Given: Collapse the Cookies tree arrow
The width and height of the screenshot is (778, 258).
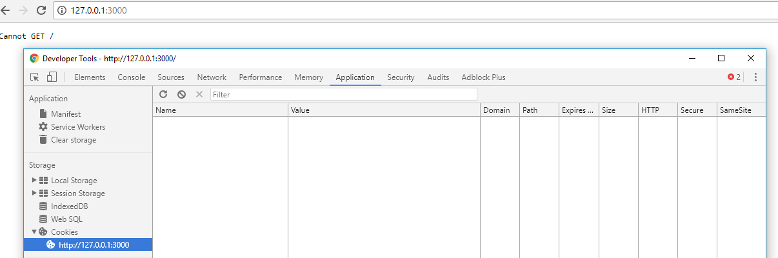Looking at the screenshot, I should pos(34,232).
